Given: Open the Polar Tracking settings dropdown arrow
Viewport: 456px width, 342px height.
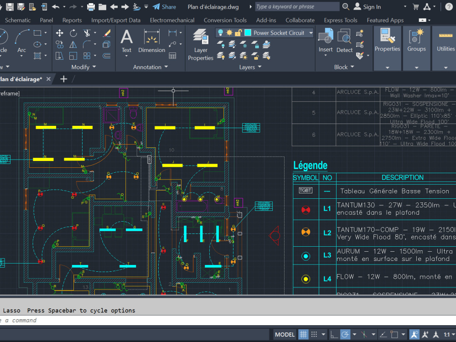Looking at the screenshot, I should (x=354, y=334).
